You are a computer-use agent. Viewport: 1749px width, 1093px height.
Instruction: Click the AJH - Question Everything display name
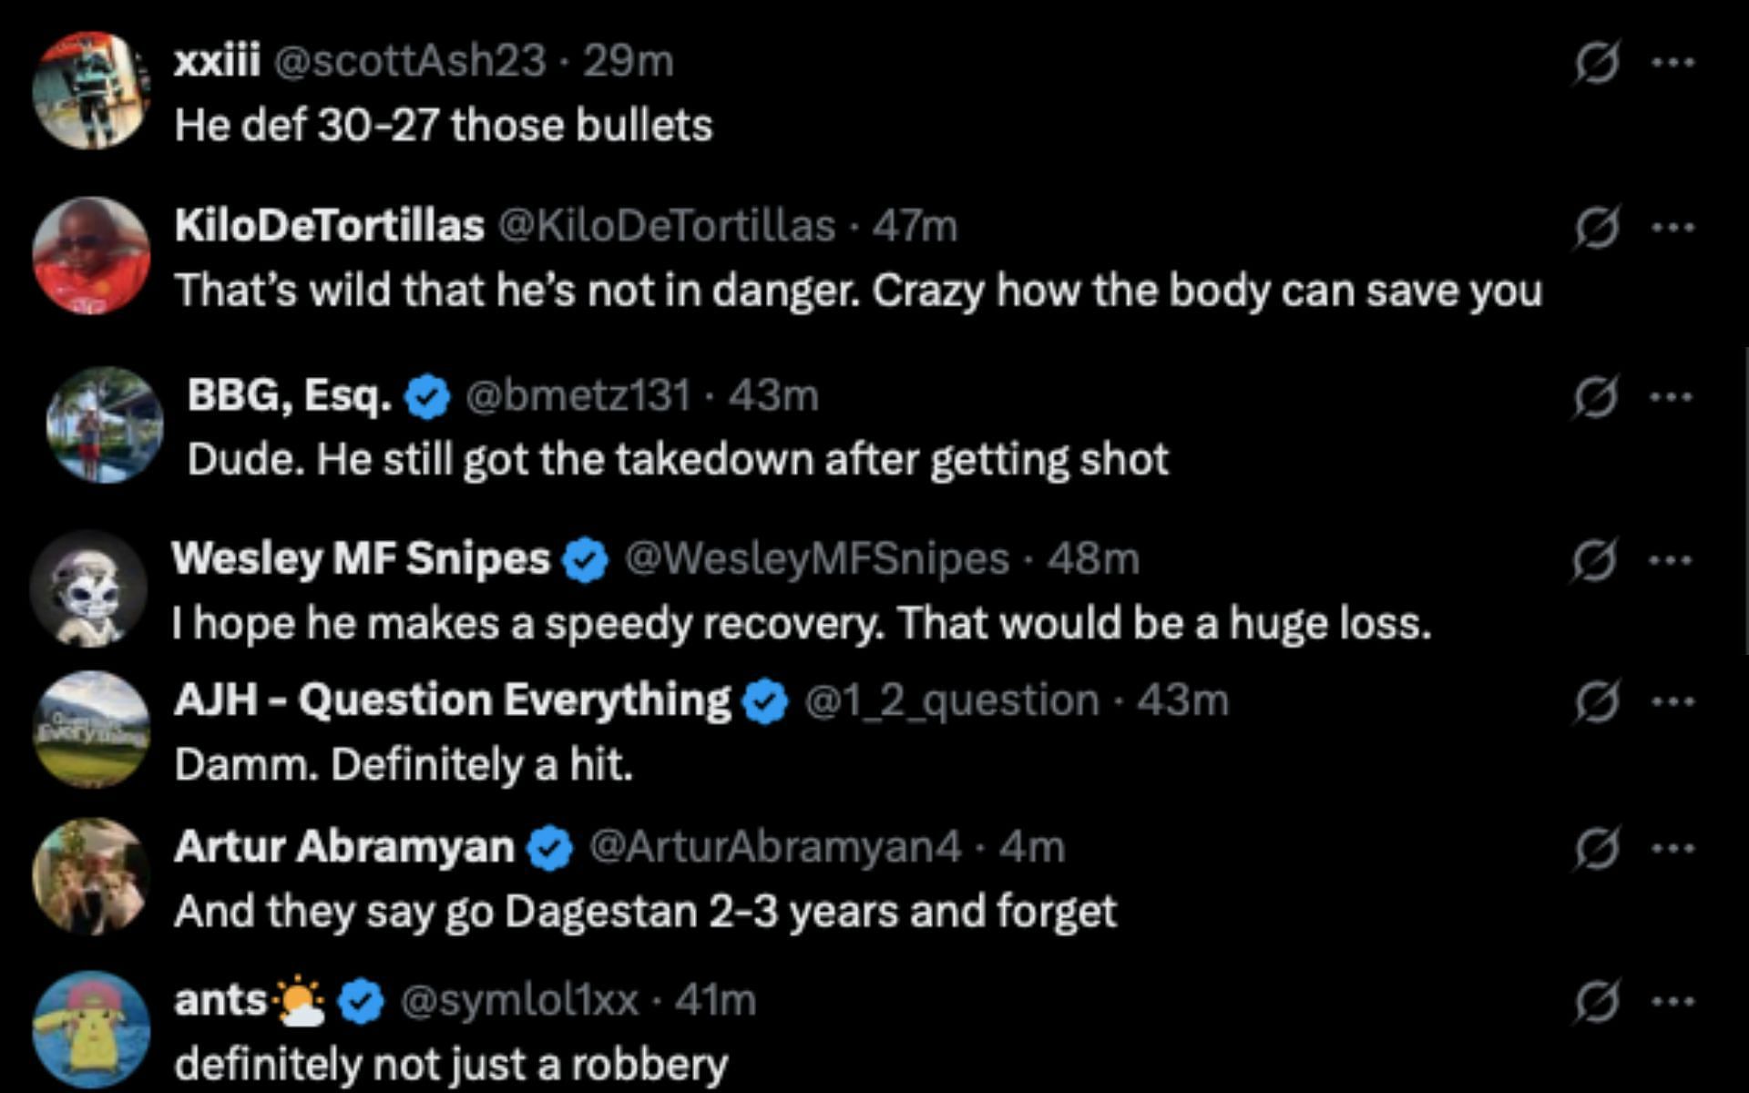pos(453,700)
